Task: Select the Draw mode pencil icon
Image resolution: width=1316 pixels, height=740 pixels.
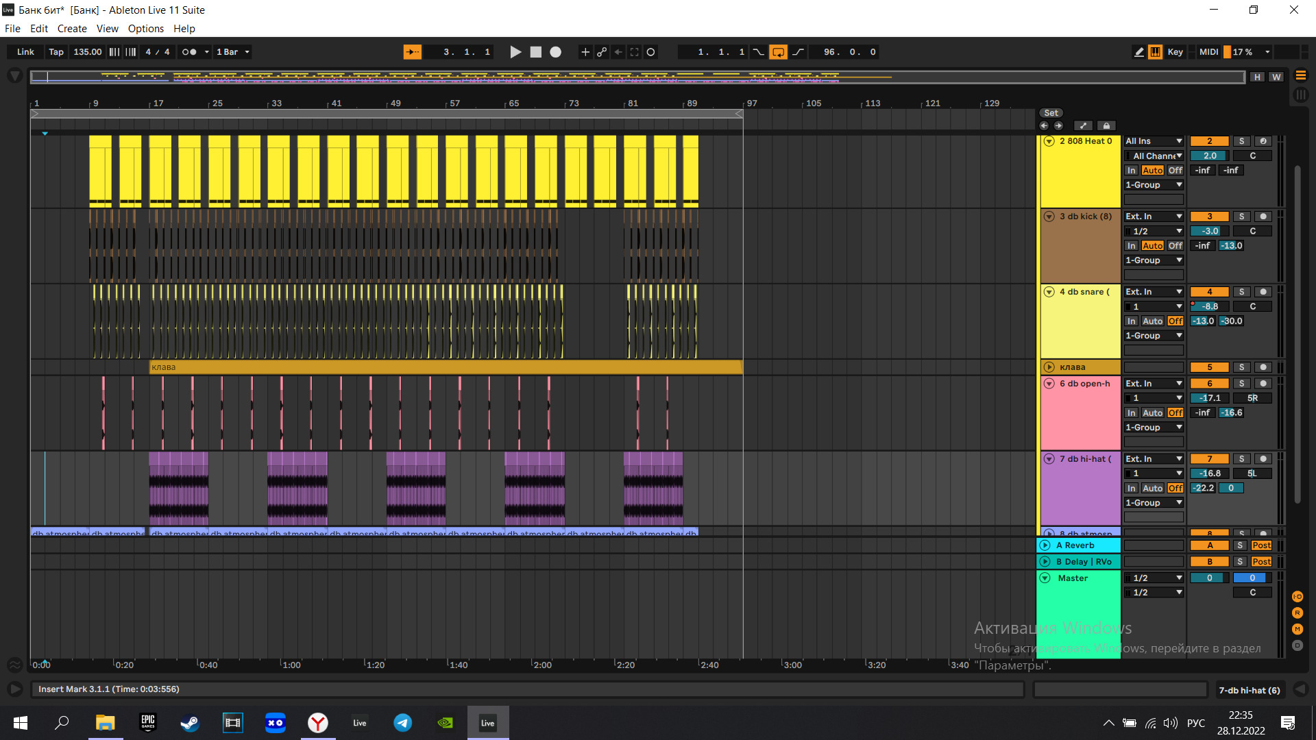Action: pyautogui.click(x=1141, y=51)
